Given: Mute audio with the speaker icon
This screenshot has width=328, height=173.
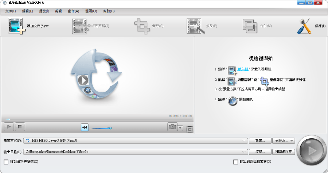Looking at the screenshot, I should pyautogui.click(x=85, y=127).
